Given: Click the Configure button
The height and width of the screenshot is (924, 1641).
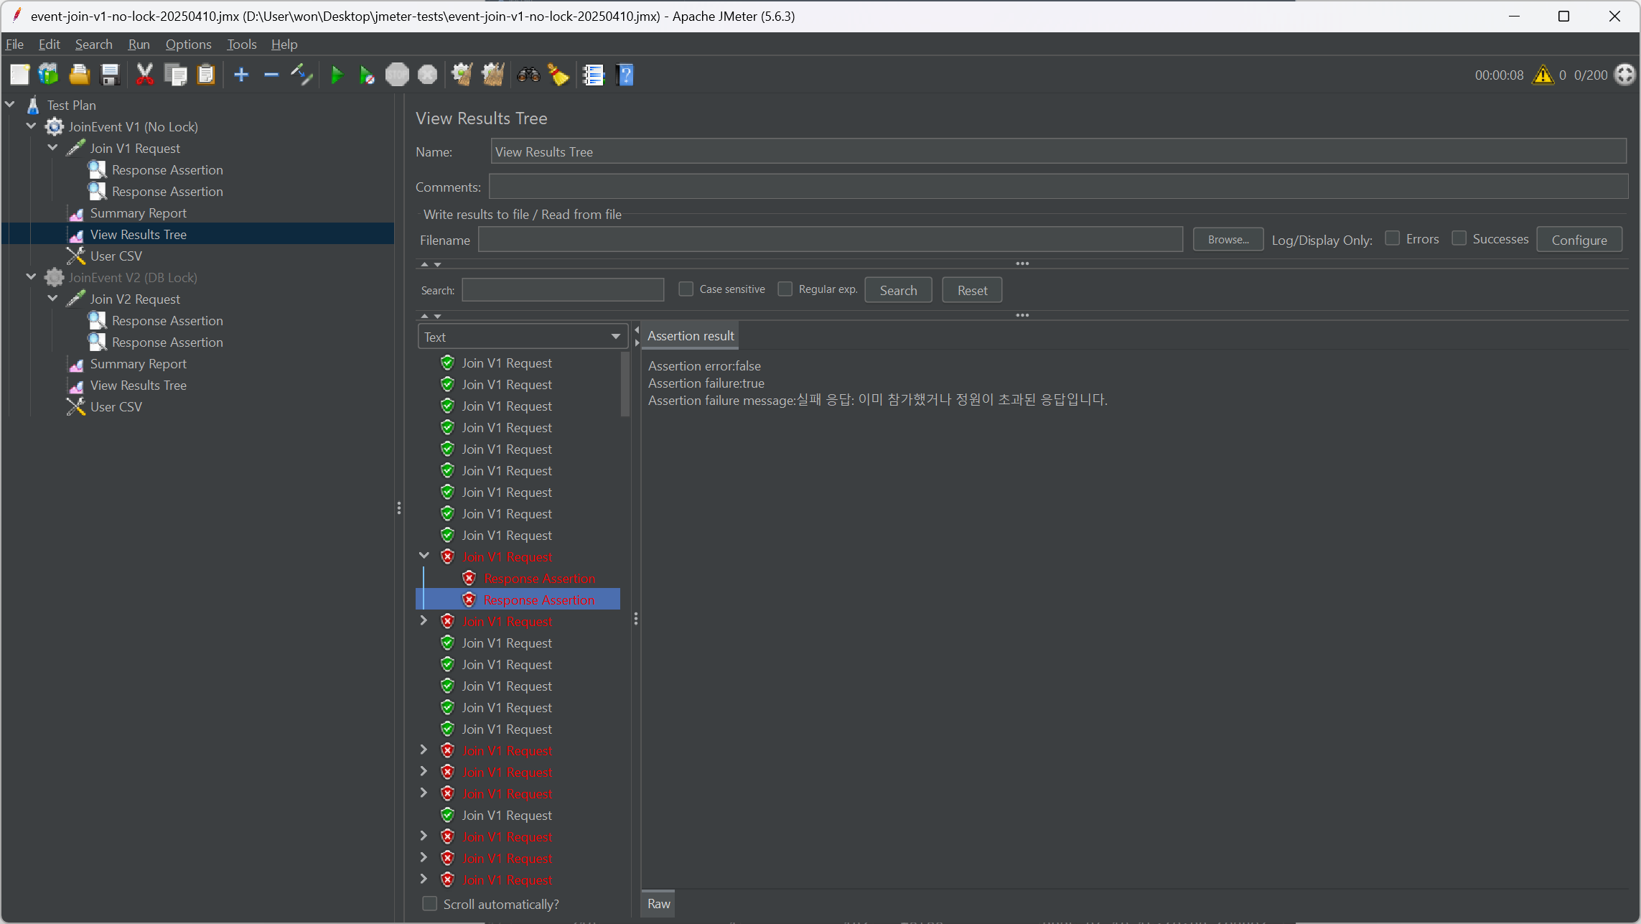Looking at the screenshot, I should pos(1579,240).
